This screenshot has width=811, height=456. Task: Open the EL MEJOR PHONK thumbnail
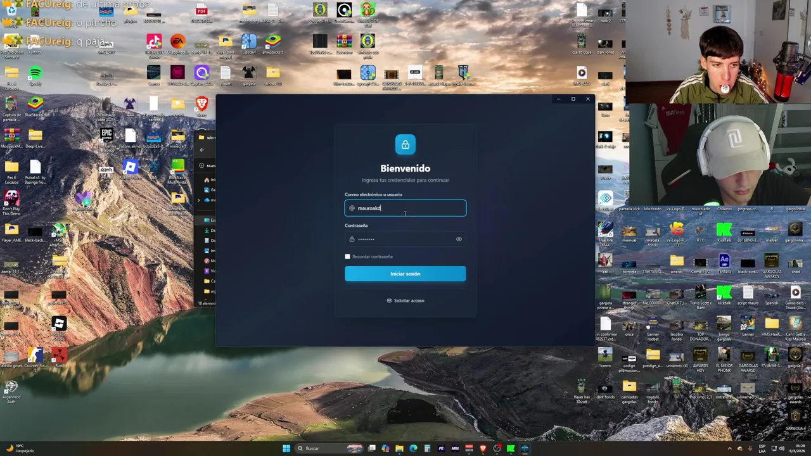click(724, 358)
